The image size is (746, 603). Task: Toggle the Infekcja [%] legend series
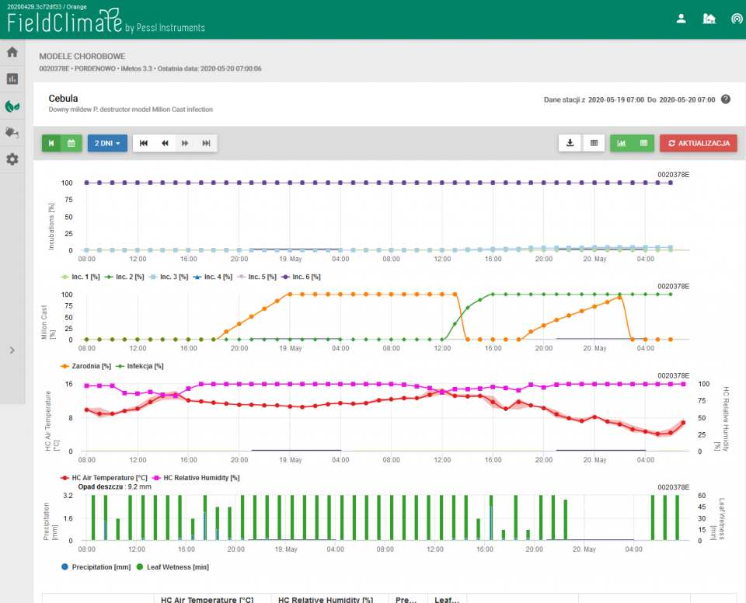[140, 366]
